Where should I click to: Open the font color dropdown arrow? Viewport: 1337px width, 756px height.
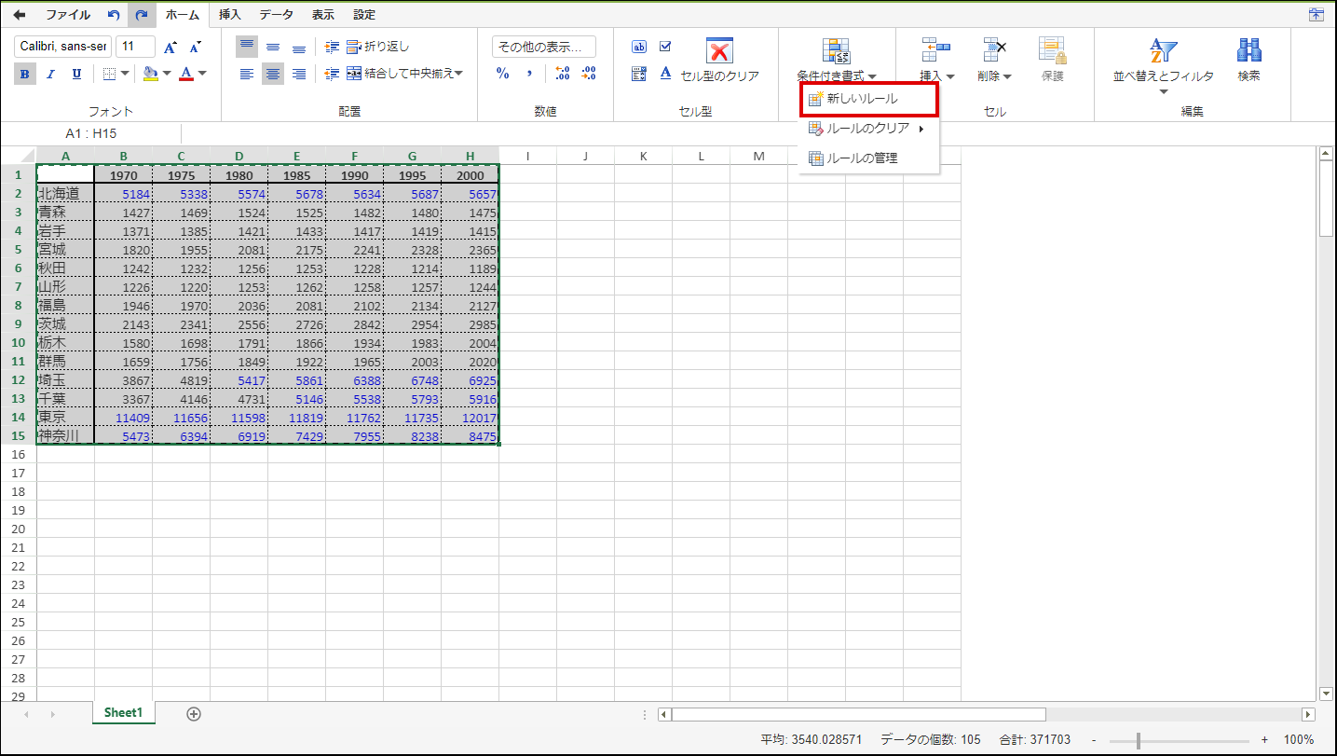[x=201, y=74]
